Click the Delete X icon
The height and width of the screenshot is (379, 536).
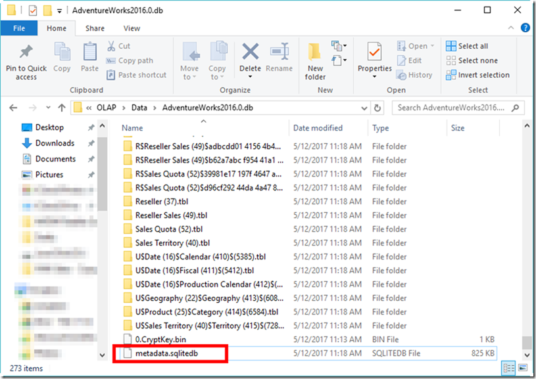[251, 51]
